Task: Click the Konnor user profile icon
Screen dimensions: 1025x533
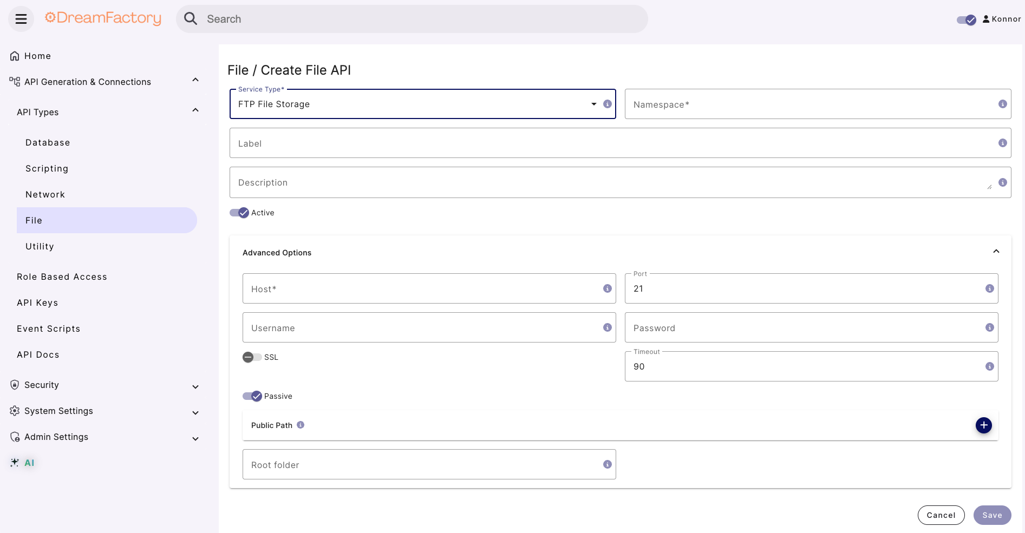Action: [986, 19]
